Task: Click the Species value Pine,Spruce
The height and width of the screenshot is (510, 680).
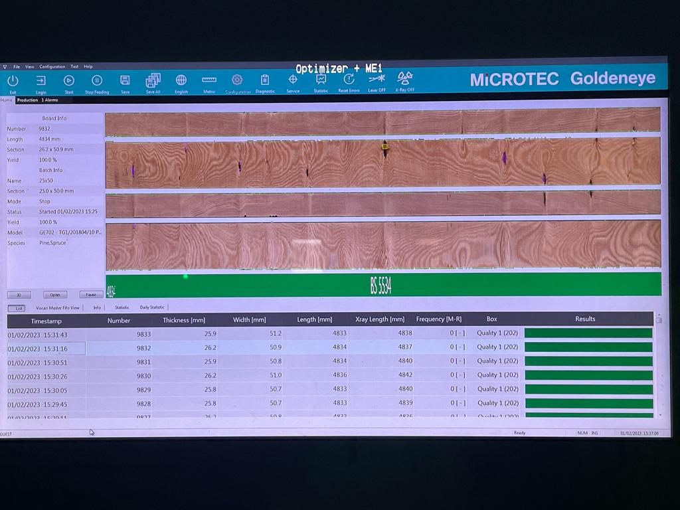Action: [53, 243]
